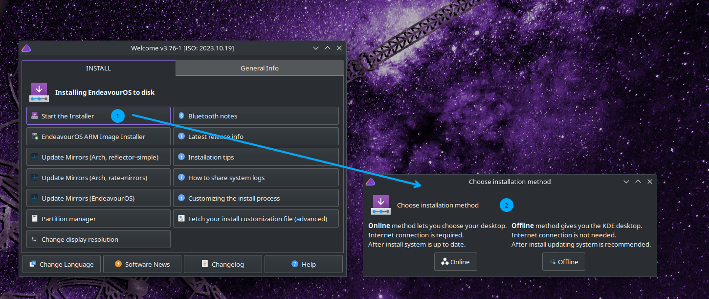Launch the Partition manager
The width and height of the screenshot is (709, 299).
point(98,219)
